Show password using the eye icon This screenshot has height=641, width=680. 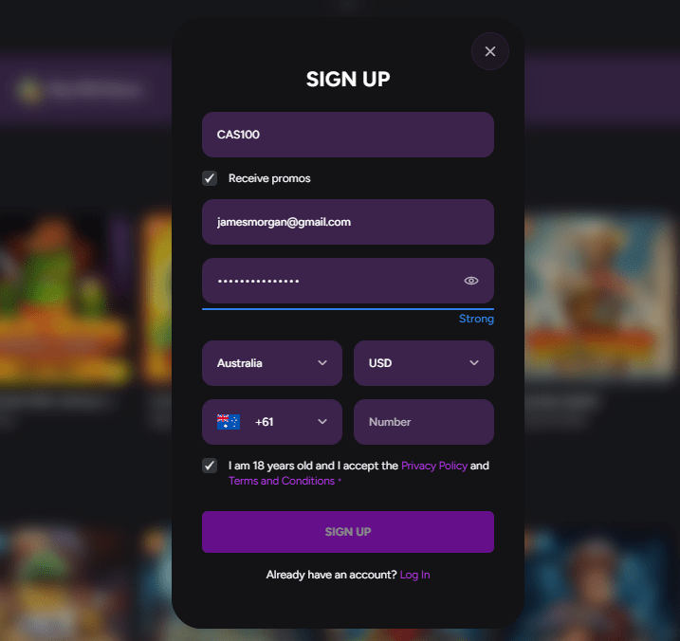click(x=471, y=281)
